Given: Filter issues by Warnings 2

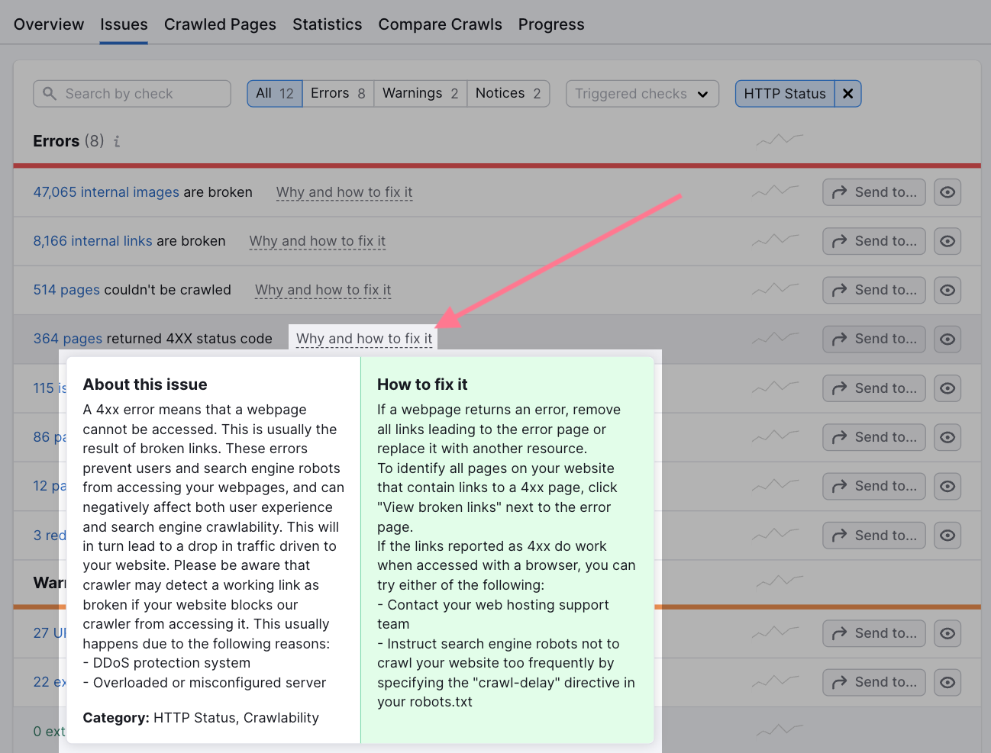Looking at the screenshot, I should coord(421,93).
